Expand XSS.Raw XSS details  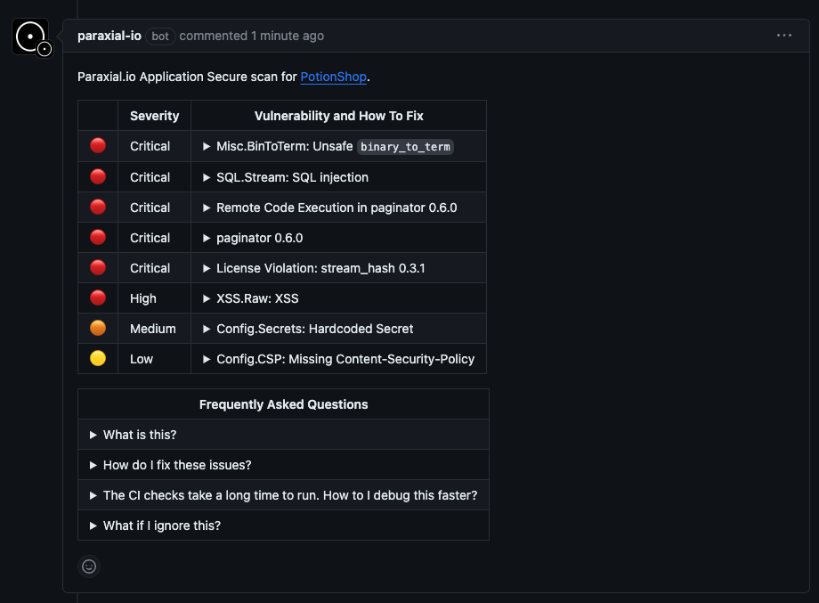click(251, 298)
